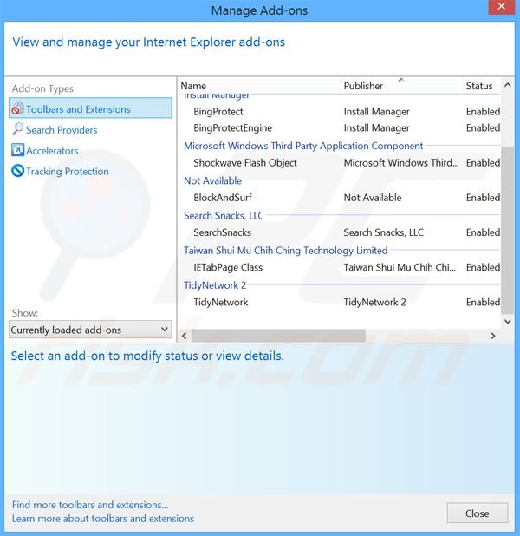The width and height of the screenshot is (520, 536).
Task: Select Shockwave Flash Object entry
Action: (x=245, y=163)
